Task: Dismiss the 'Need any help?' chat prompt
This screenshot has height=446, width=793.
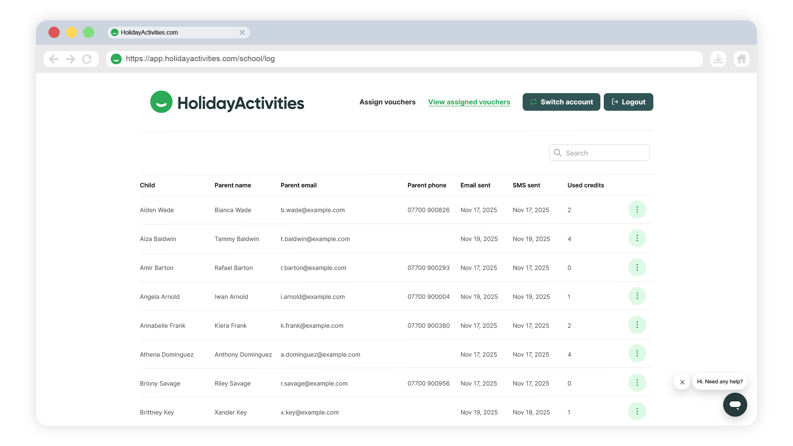Action: coord(682,382)
